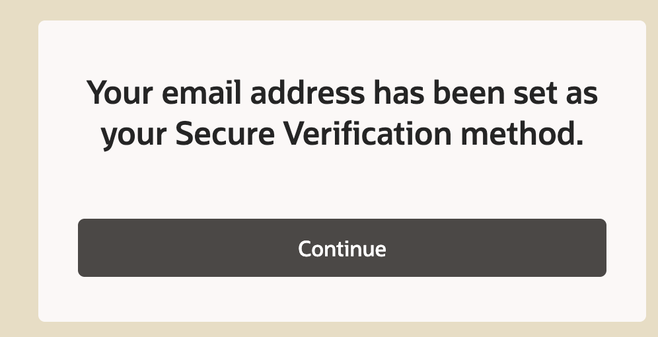Select the words 'Secure Verification' in heading
Image resolution: width=658 pixels, height=337 pixels.
313,134
